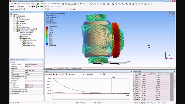Click the 1 Message status bar entry
The width and height of the screenshot is (185, 104).
coord(81,103)
